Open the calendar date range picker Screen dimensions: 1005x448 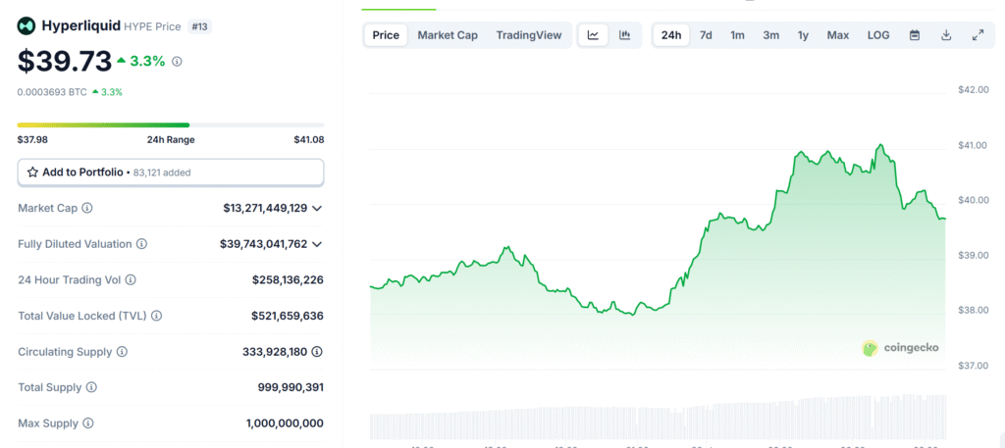pyautogui.click(x=915, y=35)
